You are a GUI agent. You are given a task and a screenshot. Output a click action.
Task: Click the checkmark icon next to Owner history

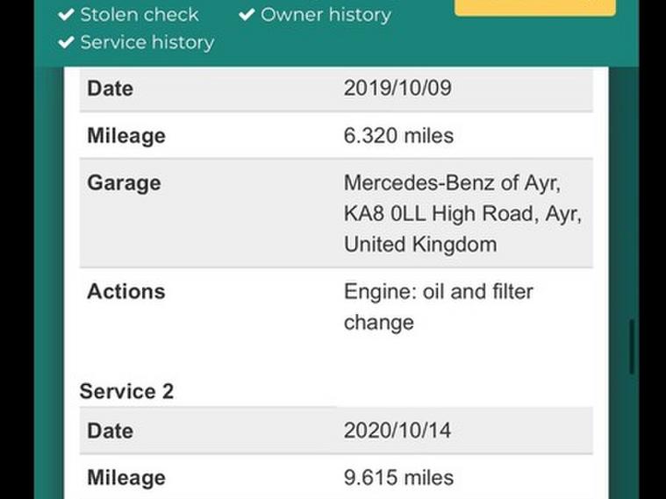pos(247,15)
